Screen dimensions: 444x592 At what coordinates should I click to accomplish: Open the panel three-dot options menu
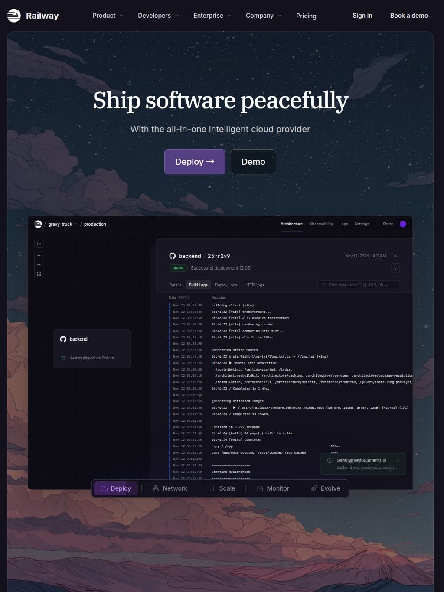pyautogui.click(x=395, y=268)
